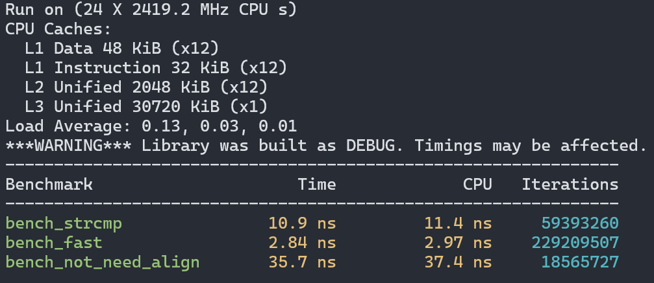Click the 18565727 iterations value
654x283 pixels.
[x=580, y=262]
